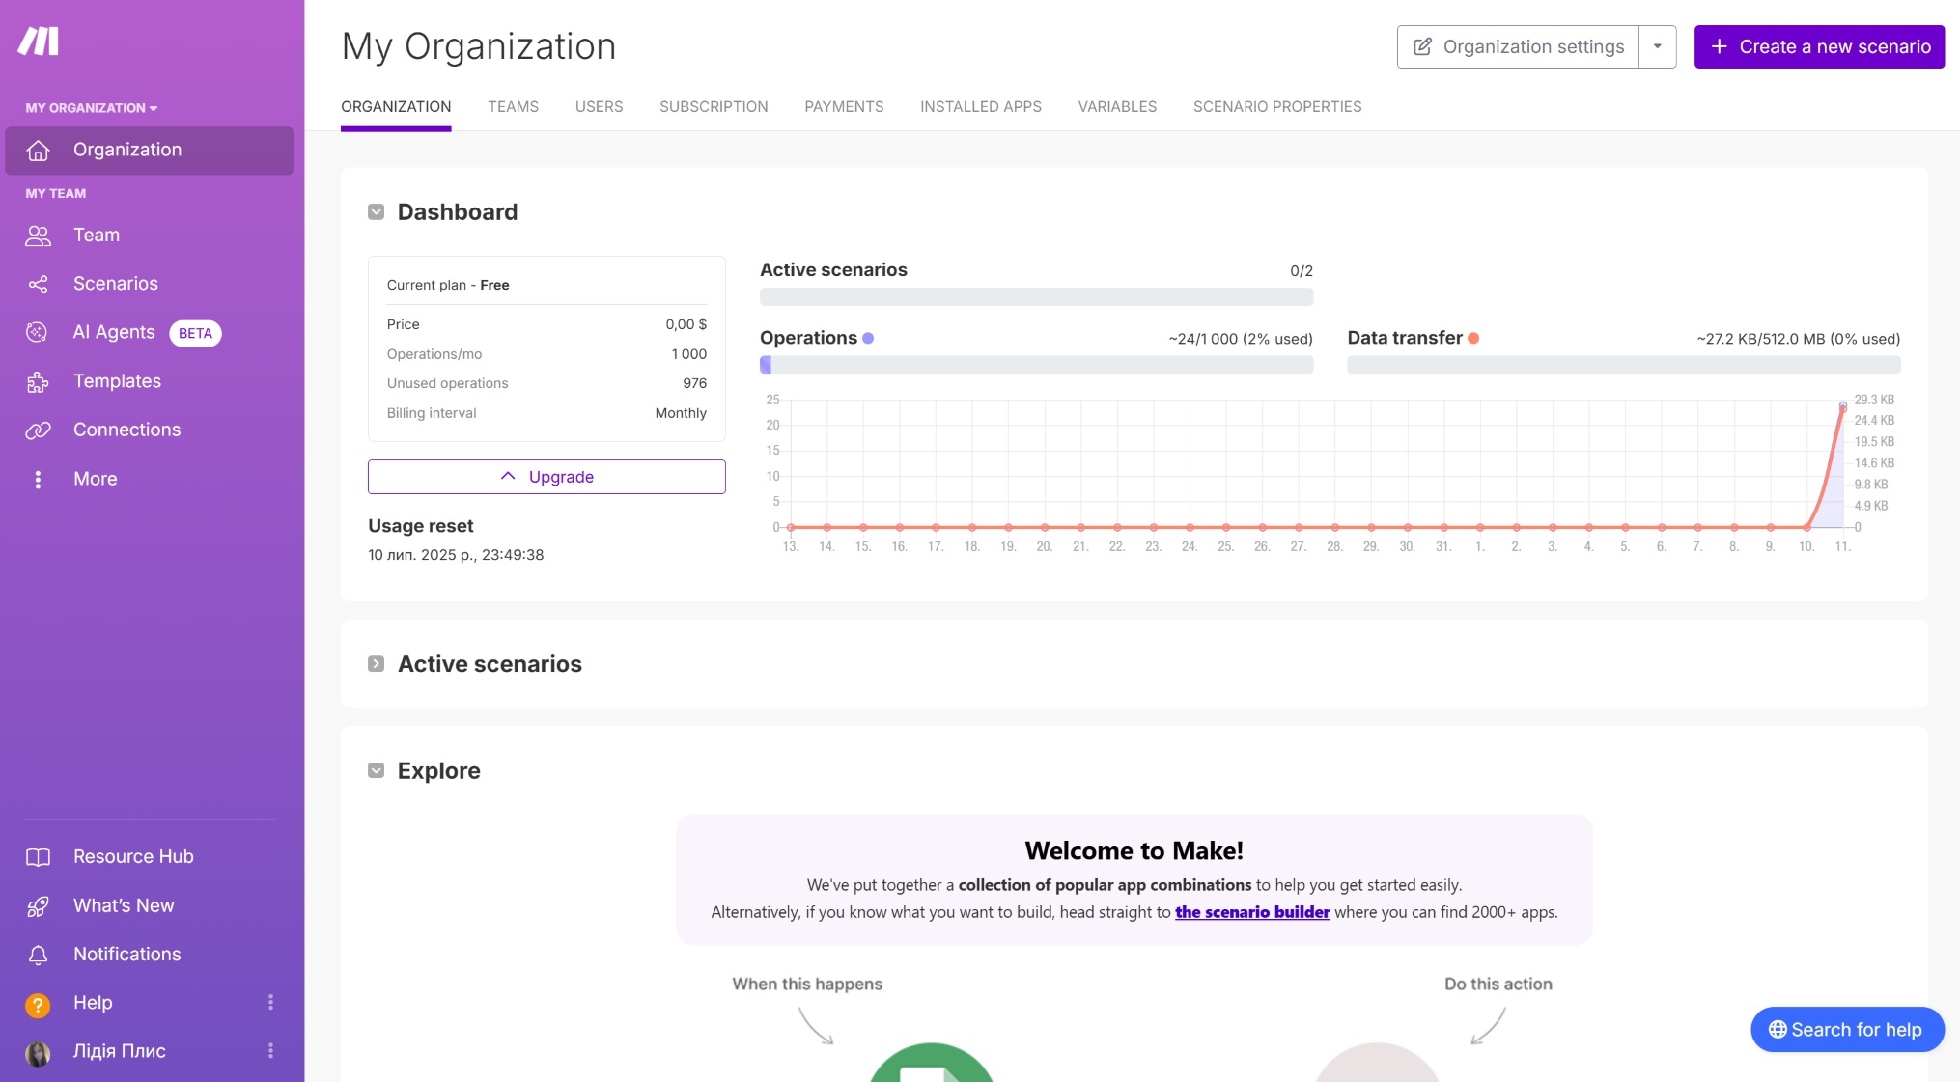Click 'Current plan - Free' text

tap(448, 285)
